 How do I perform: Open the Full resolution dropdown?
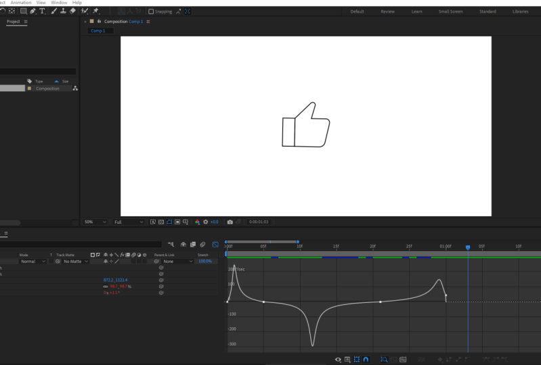pos(129,222)
